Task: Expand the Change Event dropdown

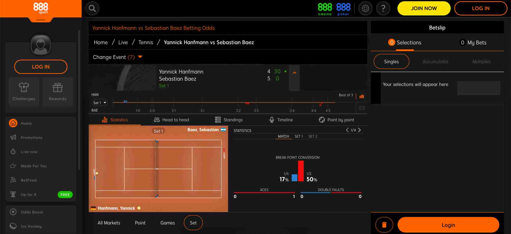Action: click(118, 57)
